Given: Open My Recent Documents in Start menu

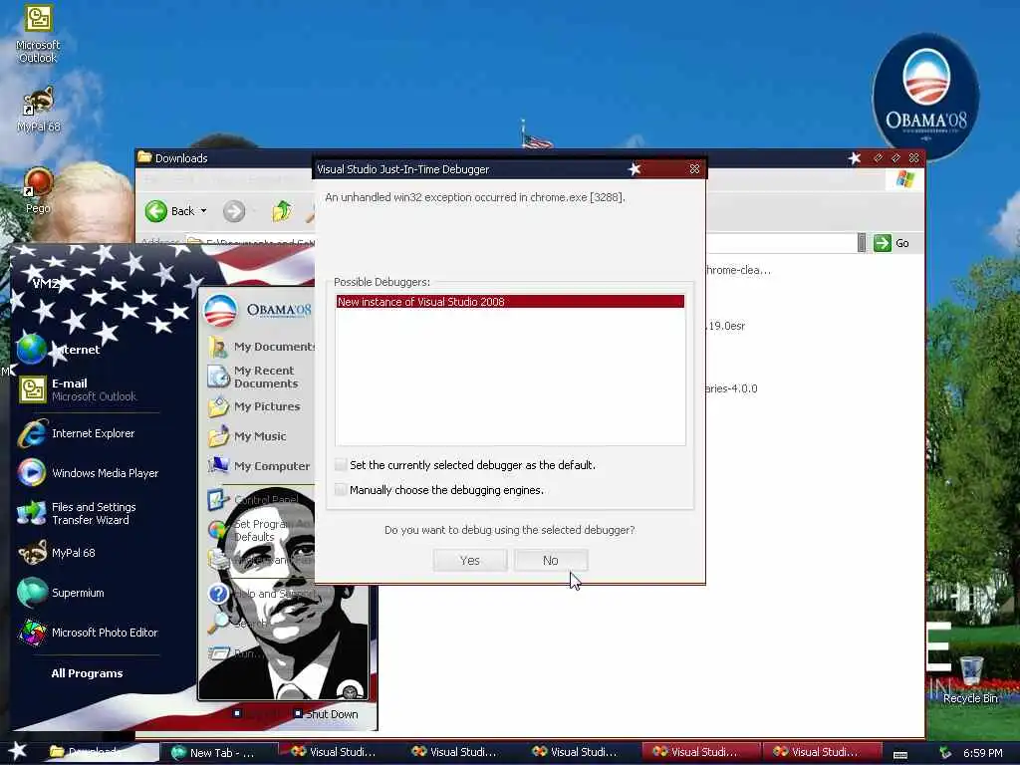Looking at the screenshot, I should tap(254, 377).
